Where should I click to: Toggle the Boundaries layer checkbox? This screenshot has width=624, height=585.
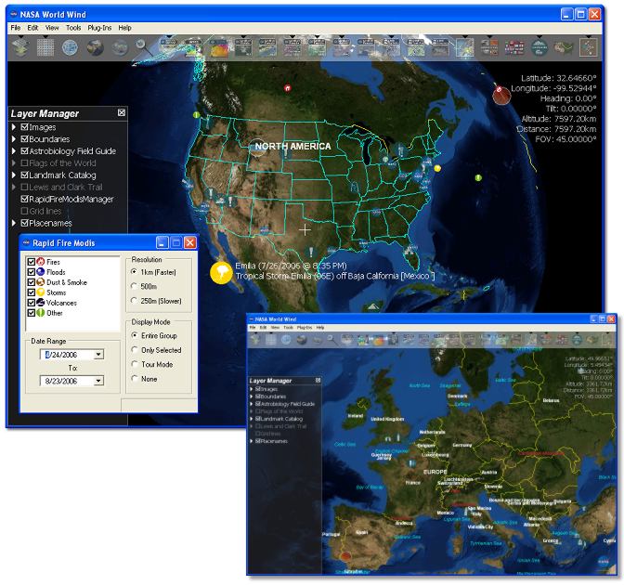coord(25,139)
